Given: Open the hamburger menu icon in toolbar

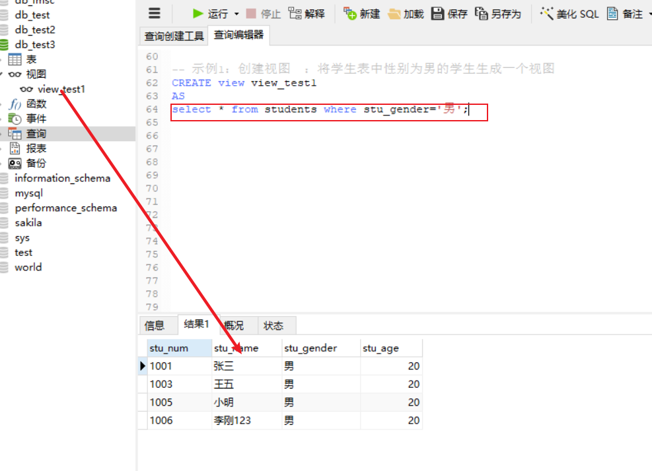Looking at the screenshot, I should (x=155, y=13).
